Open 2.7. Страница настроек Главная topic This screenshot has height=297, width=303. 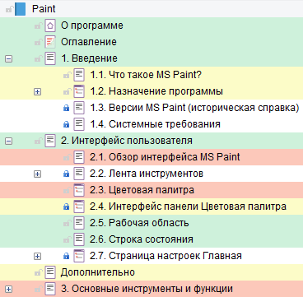165,256
